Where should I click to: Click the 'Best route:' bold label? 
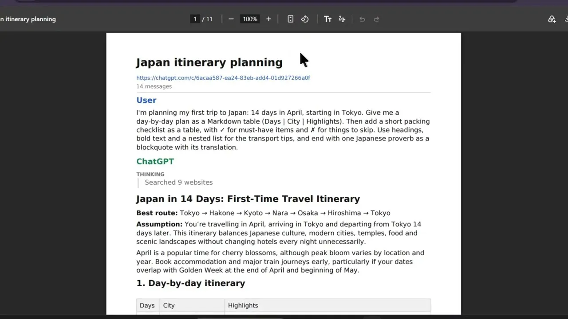[x=157, y=213]
